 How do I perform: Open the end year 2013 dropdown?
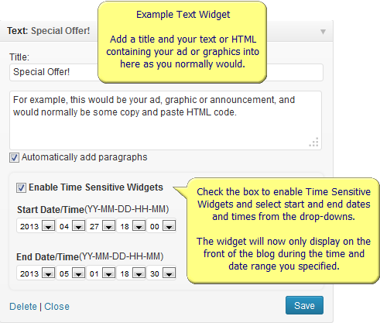tap(36, 273)
